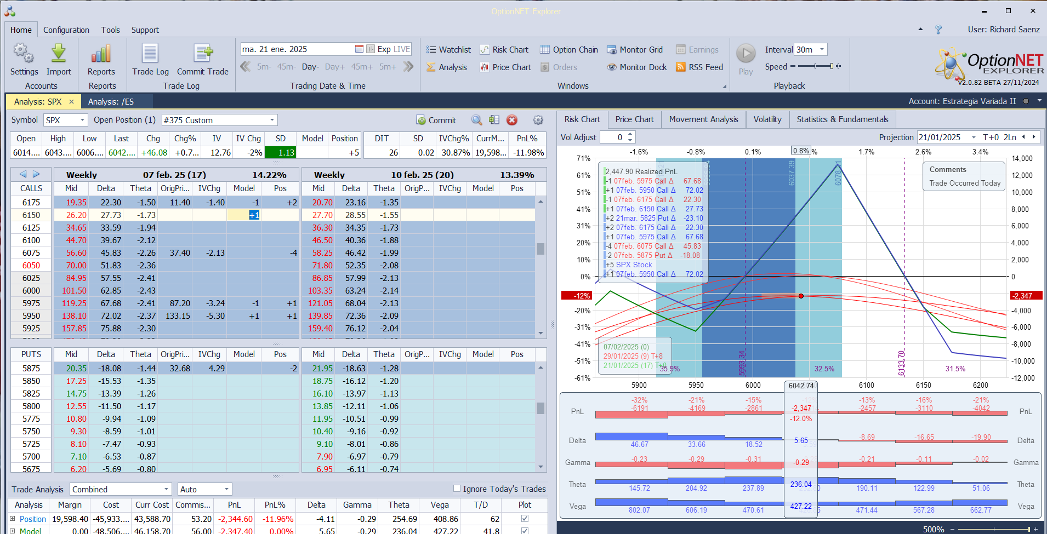Open the Risk Chart window from the ribbon
The height and width of the screenshot is (534, 1047).
click(504, 50)
